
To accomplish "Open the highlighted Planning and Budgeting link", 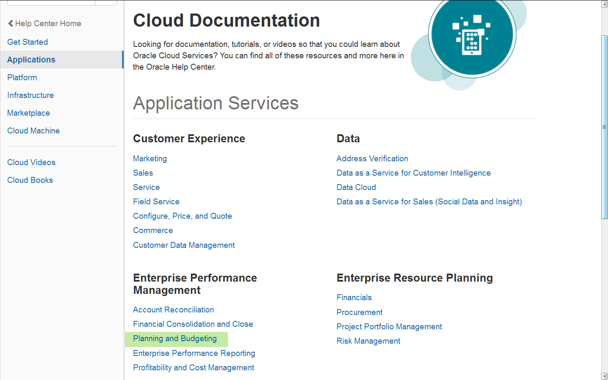I will click(x=175, y=339).
